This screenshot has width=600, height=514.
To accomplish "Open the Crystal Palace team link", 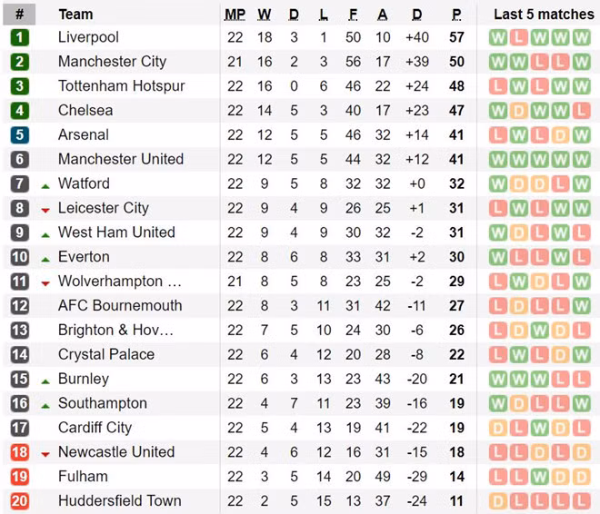I will 105,355.
